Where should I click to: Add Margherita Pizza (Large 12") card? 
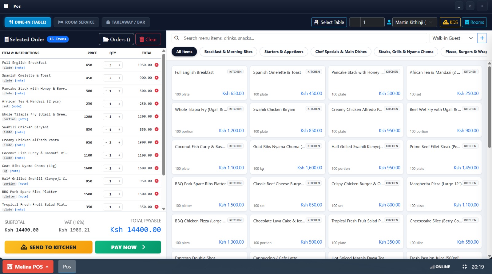(x=444, y=194)
